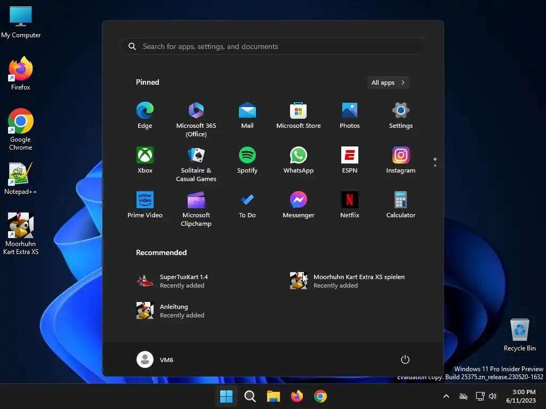Click the Start menu search box

[x=273, y=46]
